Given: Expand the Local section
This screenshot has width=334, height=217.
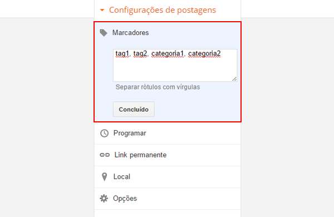Looking at the screenshot, I should pos(168,177).
